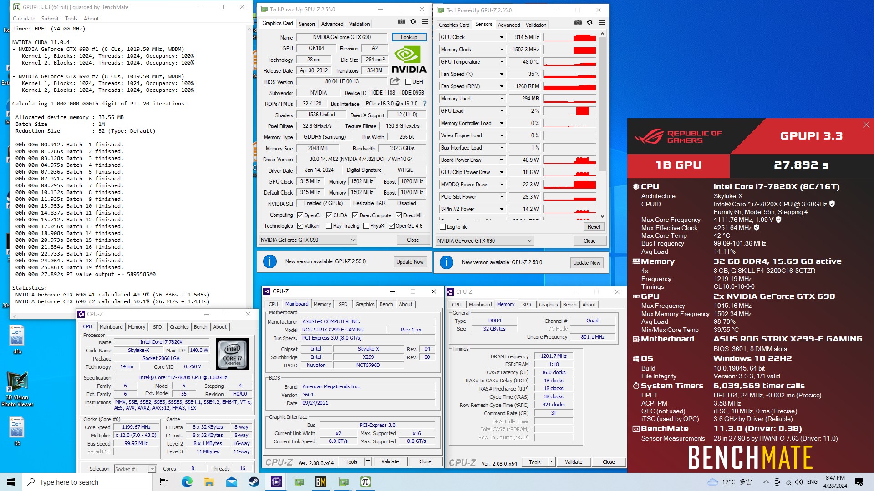This screenshot has height=491, width=874.
Task: Click the GPU Clock sensor graph
Action: pyautogui.click(x=569, y=37)
